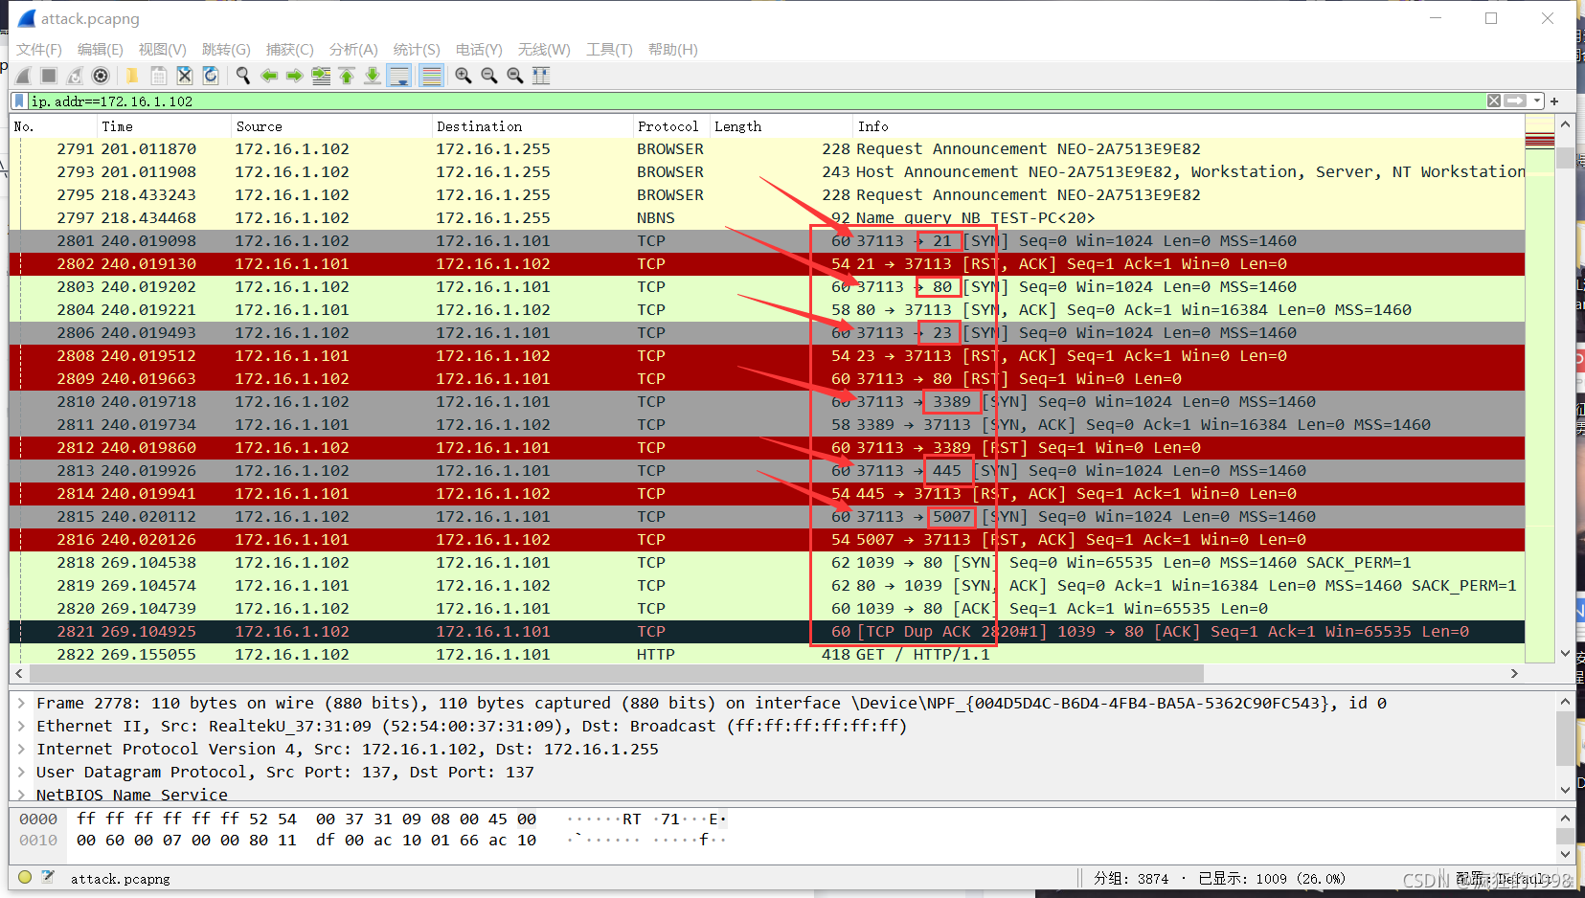This screenshot has height=898, width=1585.
Task: Click the find packet magnifier icon
Action: [x=243, y=76]
